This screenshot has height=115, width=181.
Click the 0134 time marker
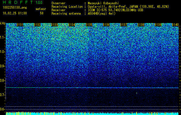coord(72,25)
